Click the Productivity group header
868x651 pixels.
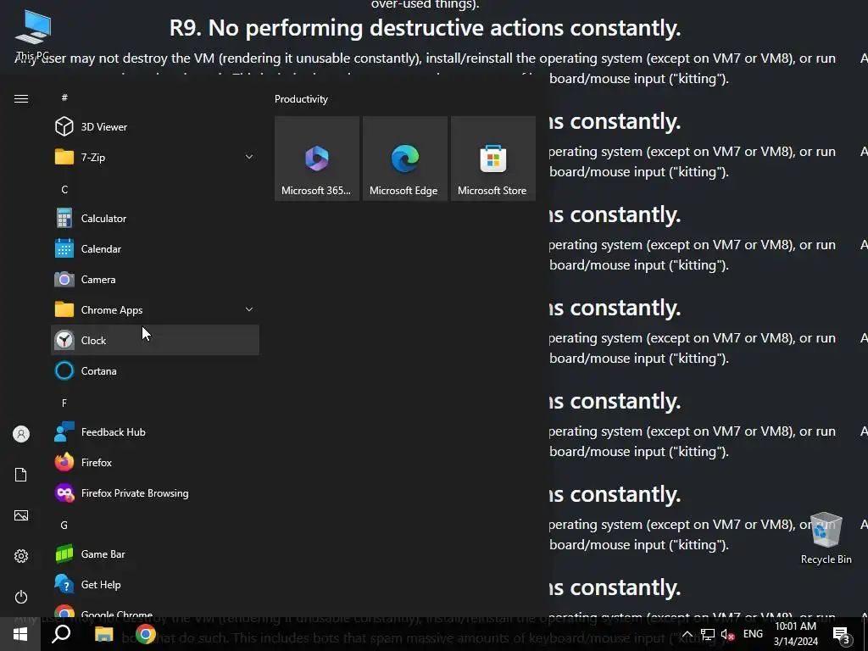click(x=301, y=99)
